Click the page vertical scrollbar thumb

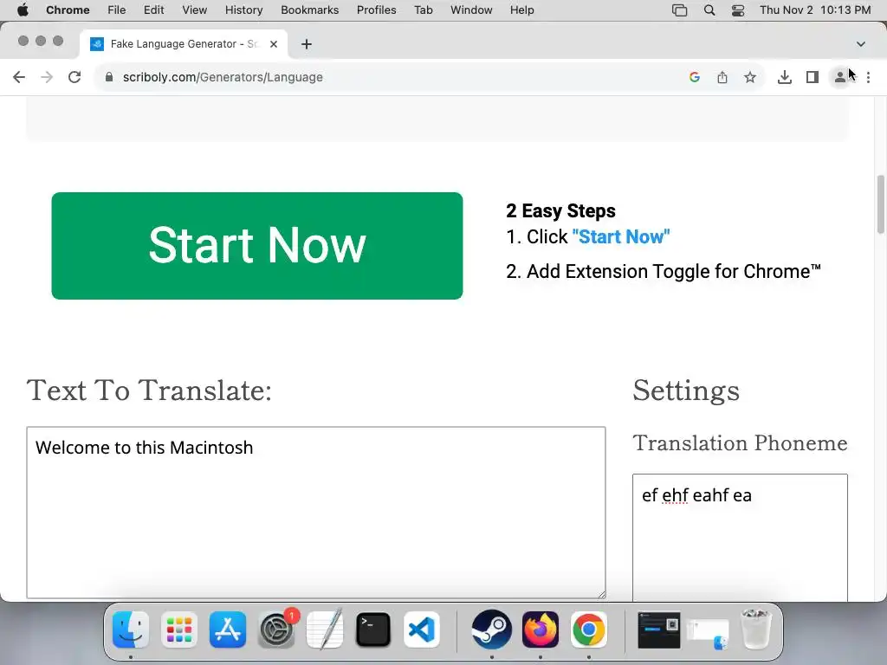click(881, 204)
